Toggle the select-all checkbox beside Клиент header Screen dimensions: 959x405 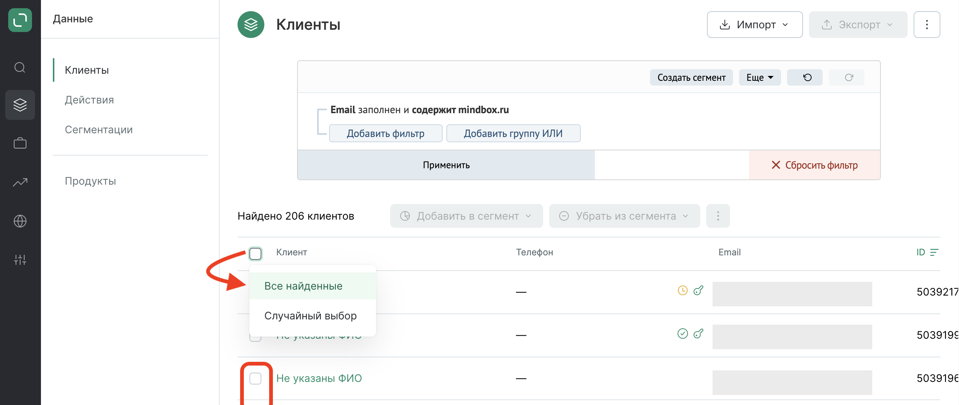[x=255, y=254]
